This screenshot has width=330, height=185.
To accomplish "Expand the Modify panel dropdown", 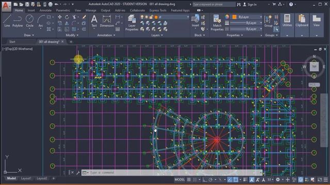I will [x=72, y=35].
